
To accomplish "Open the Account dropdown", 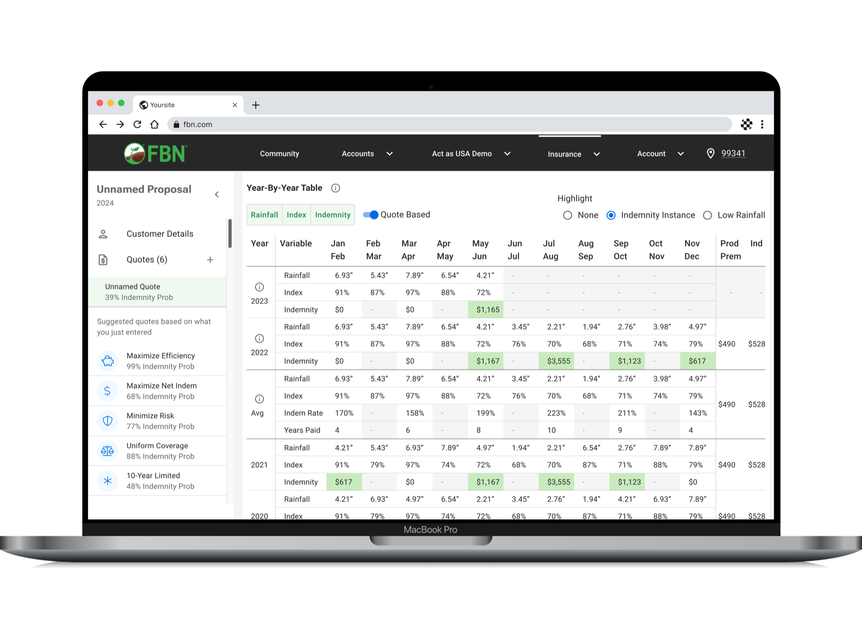I will click(660, 154).
